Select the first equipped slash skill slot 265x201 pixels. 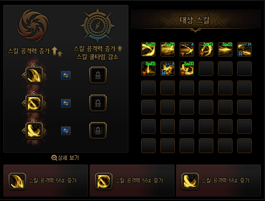pyautogui.click(x=34, y=75)
